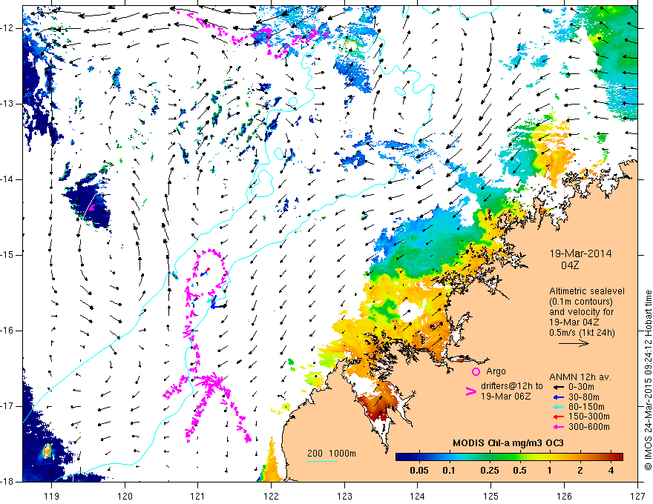Click the blue 30-80m arrow in legend
653x504 pixels.
558,397
